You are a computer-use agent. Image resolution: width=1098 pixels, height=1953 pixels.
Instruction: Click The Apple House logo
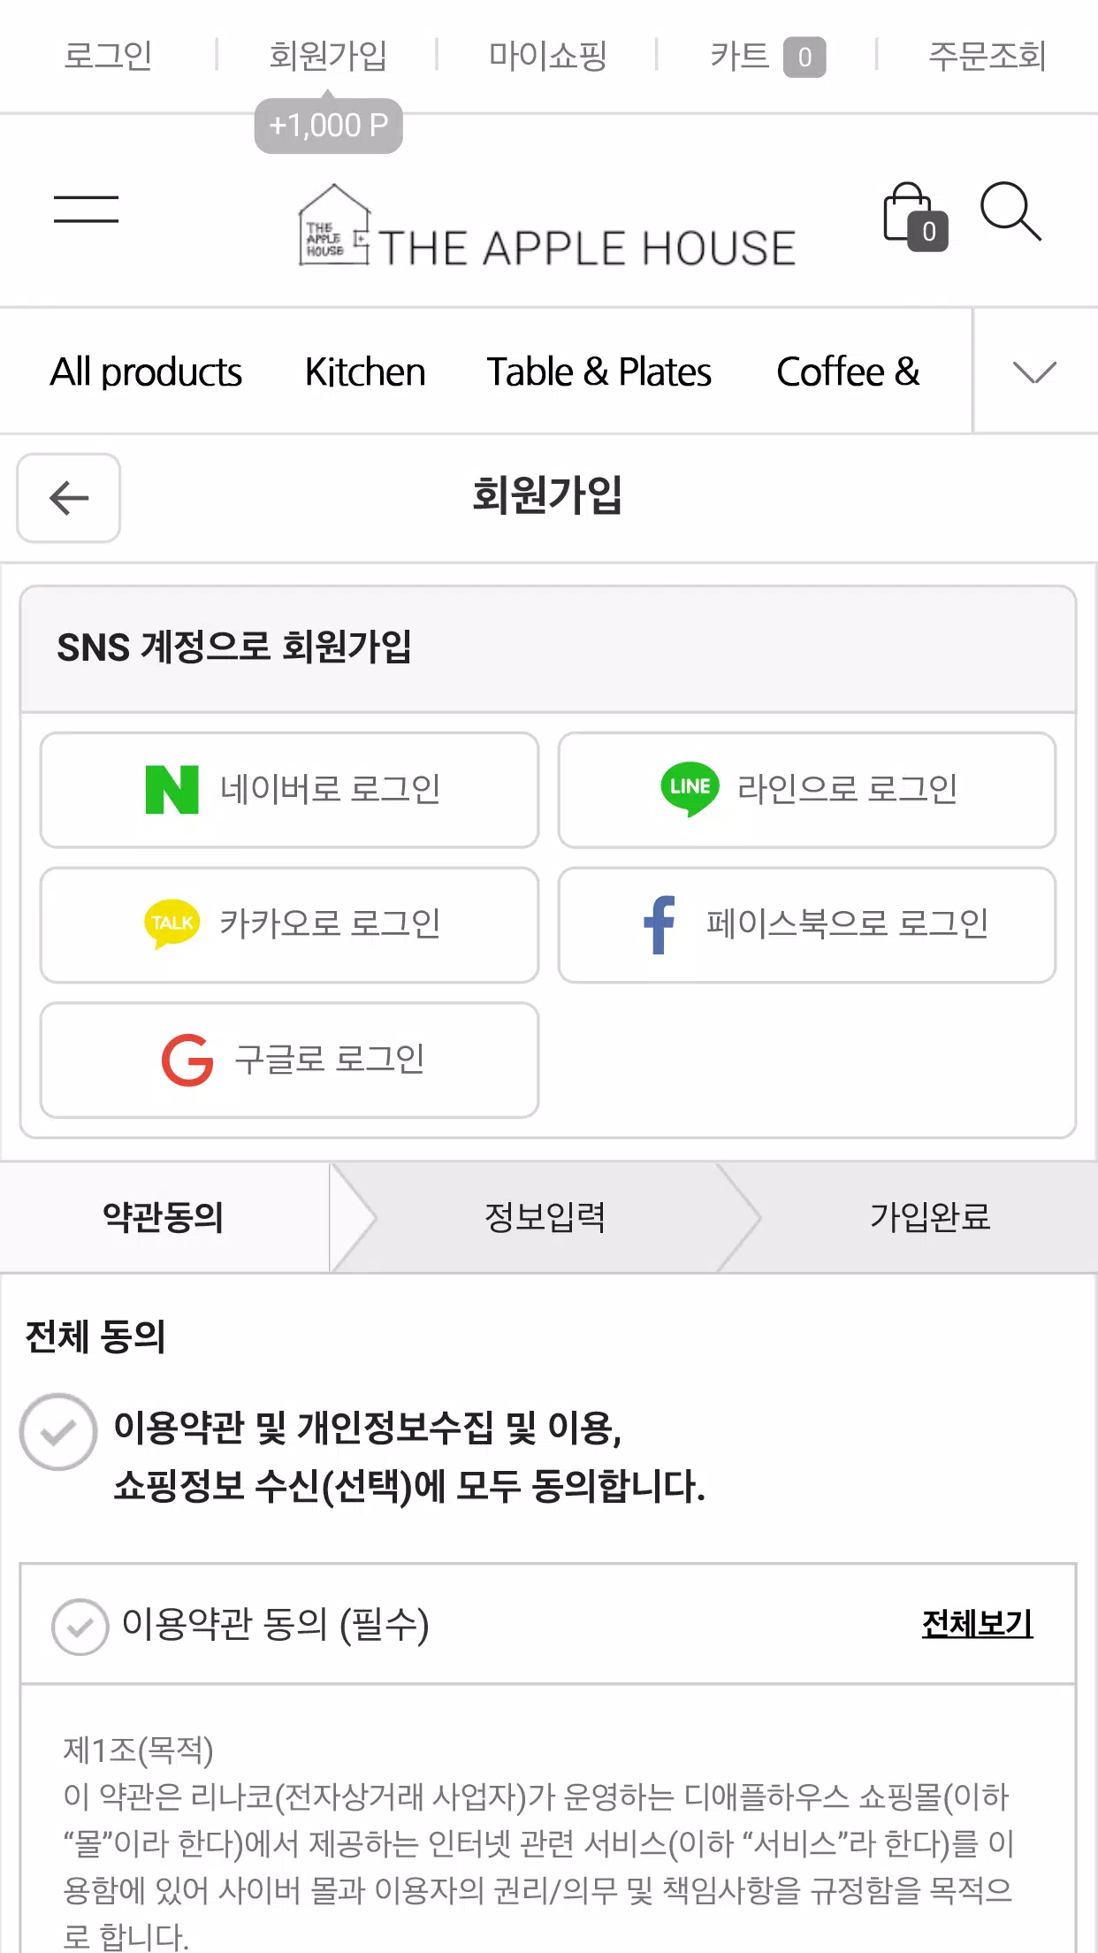547,228
